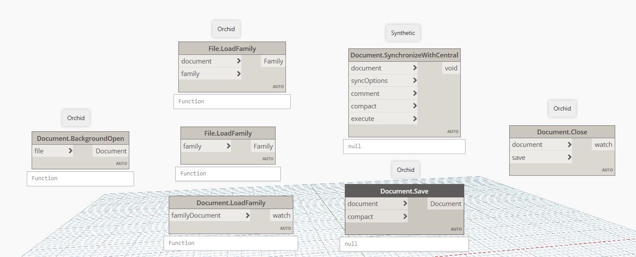Click the null input field below Document.Save

tap(404, 244)
